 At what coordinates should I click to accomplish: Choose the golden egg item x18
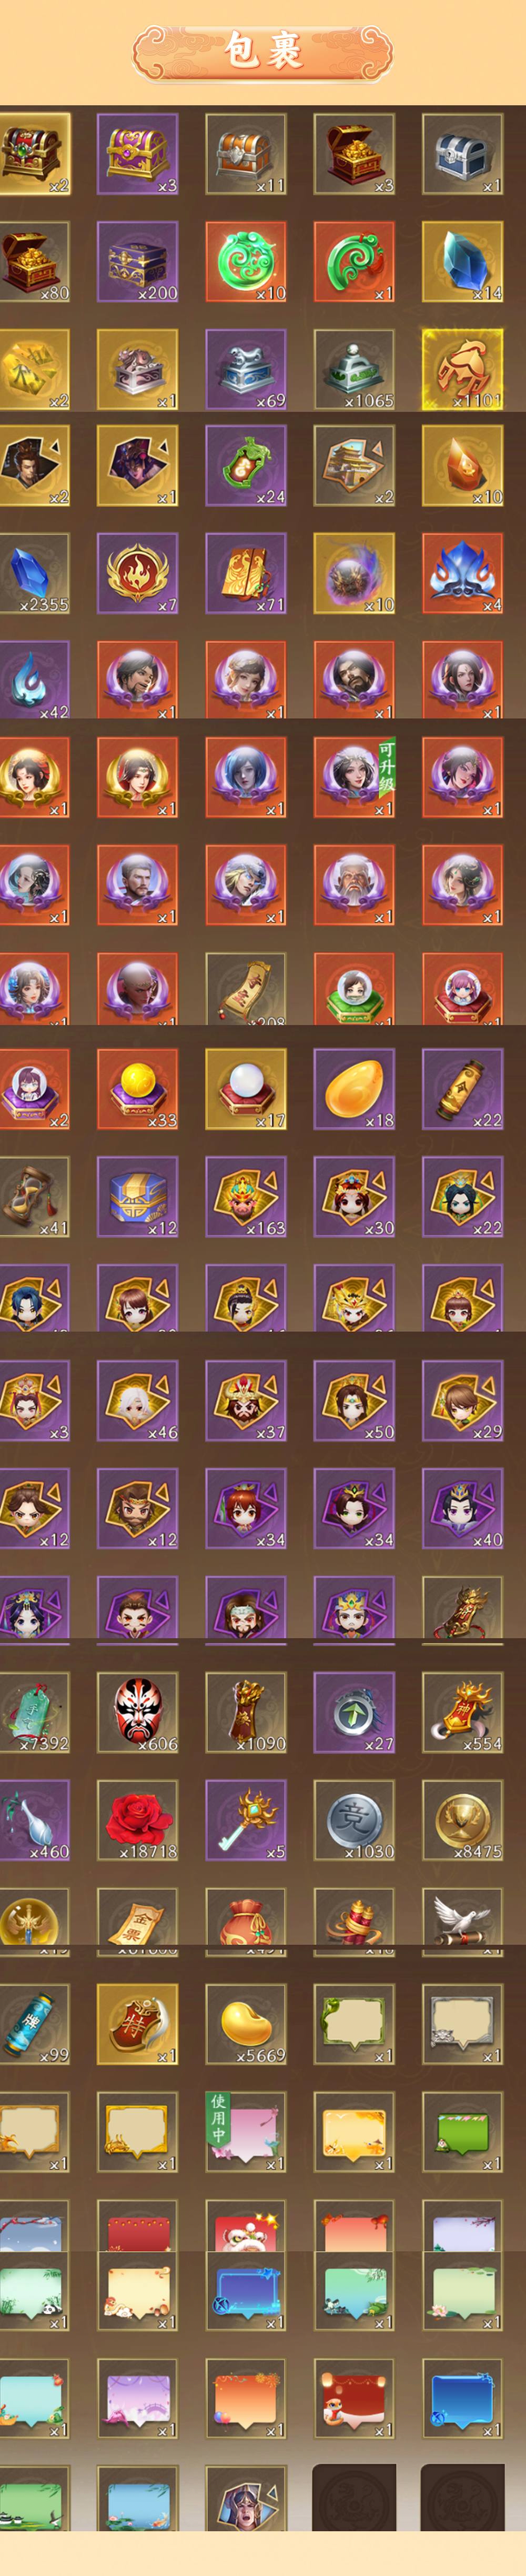354,1089
